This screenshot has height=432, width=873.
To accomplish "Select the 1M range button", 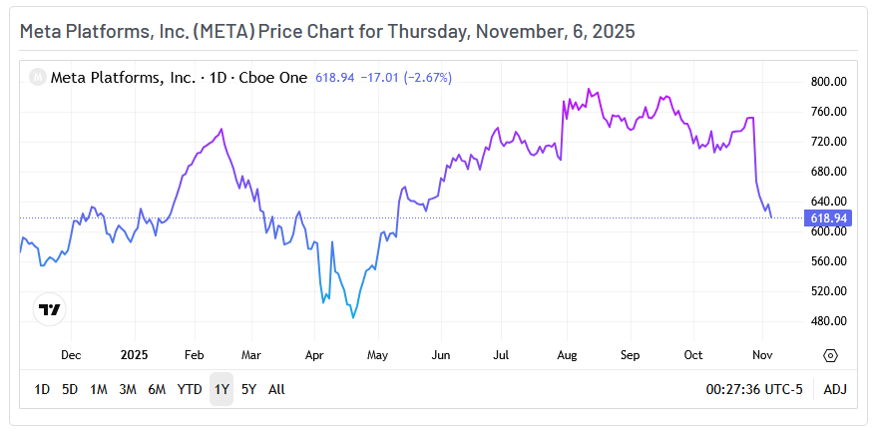I will click(99, 389).
